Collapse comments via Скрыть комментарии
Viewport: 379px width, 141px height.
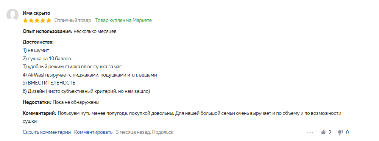point(47,132)
